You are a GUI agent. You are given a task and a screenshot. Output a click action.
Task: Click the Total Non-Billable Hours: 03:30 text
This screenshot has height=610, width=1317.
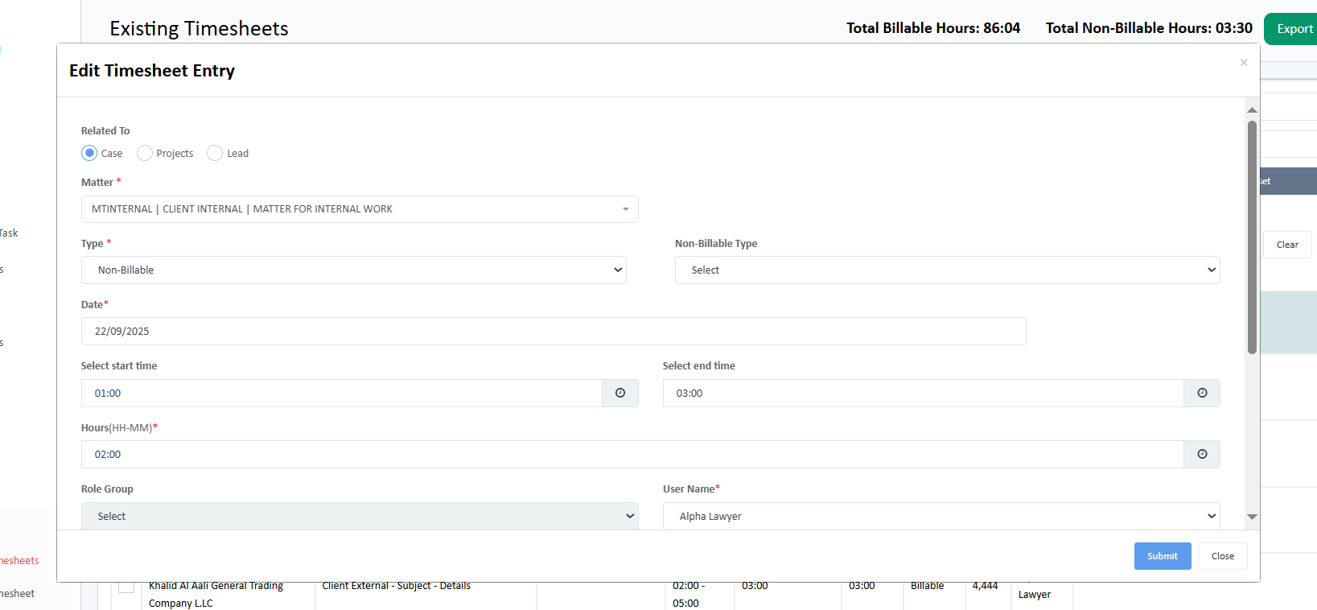(1149, 28)
